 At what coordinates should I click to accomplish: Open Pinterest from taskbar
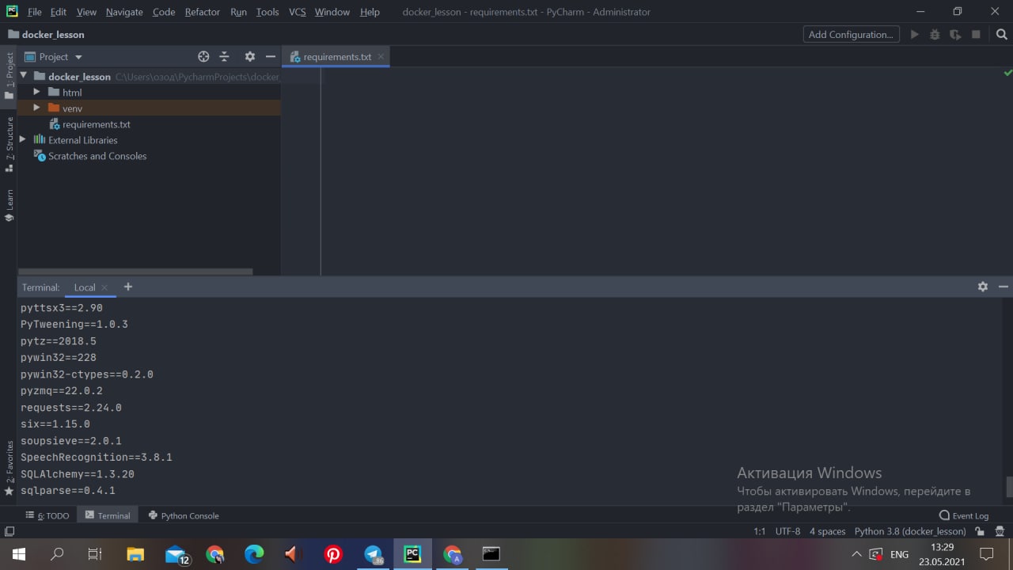(333, 554)
